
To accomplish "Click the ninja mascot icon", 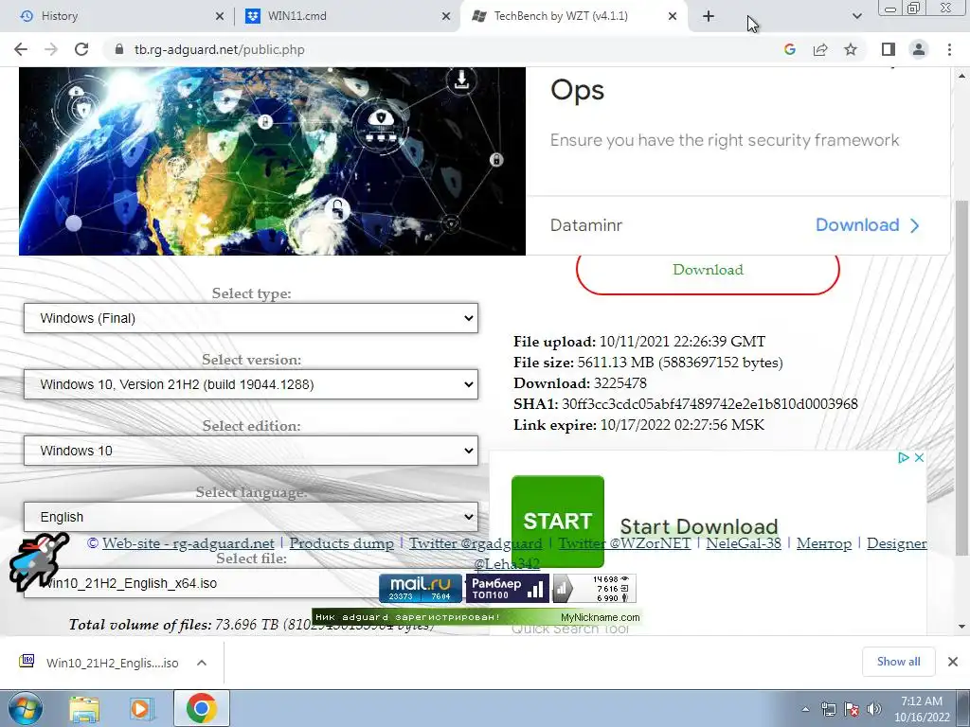I will (37, 561).
